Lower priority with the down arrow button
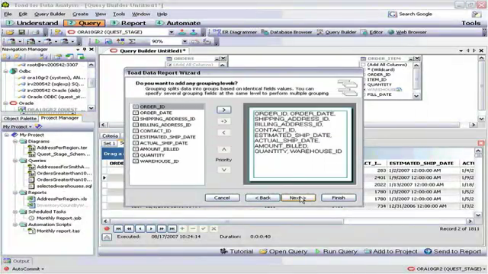Image resolution: width=488 pixels, height=274 pixels. [223, 170]
